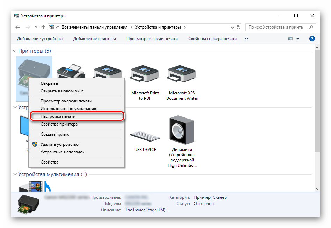The width and height of the screenshot is (331, 228).
Task: Go back using the back arrow
Action: pos(17,27)
